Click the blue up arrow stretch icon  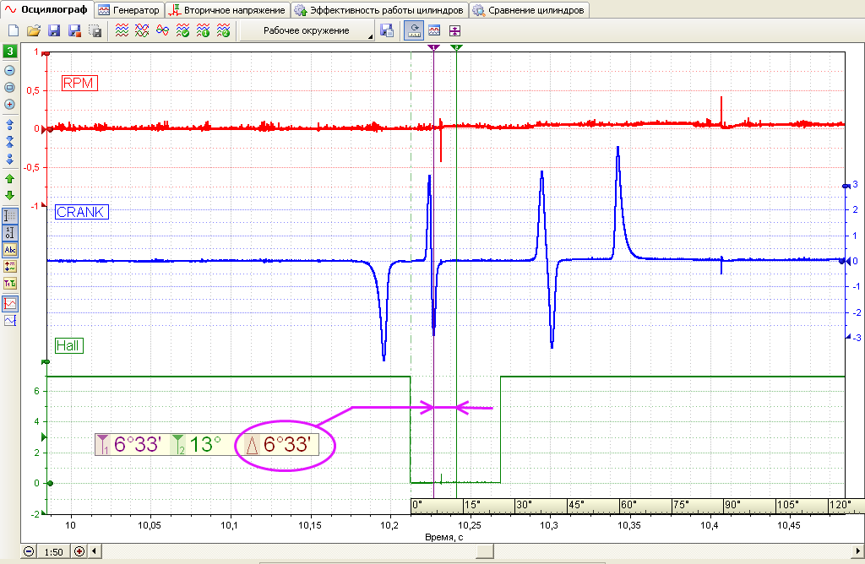(9, 125)
